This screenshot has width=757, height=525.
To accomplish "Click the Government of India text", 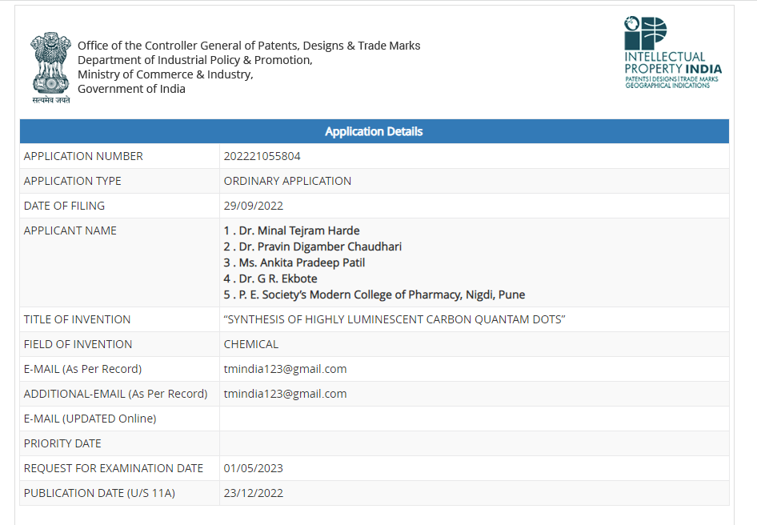I will (131, 89).
